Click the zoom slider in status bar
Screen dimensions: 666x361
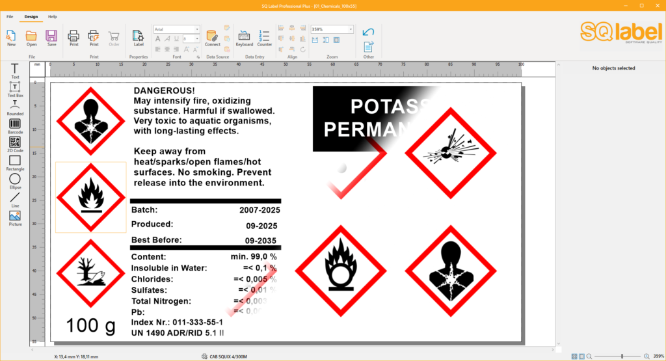(x=622, y=356)
